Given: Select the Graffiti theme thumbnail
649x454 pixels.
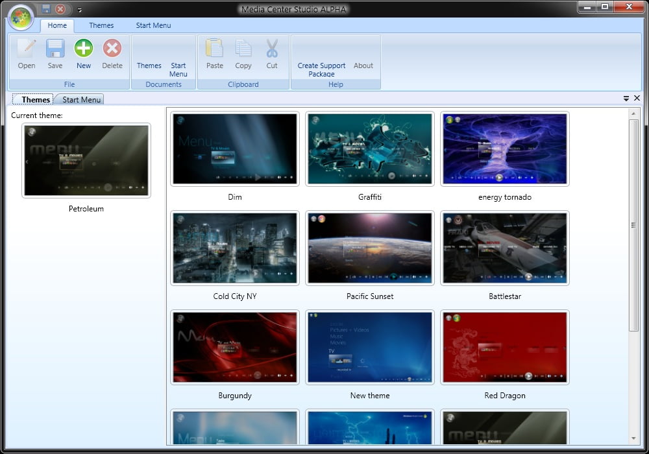Looking at the screenshot, I should pyautogui.click(x=370, y=149).
